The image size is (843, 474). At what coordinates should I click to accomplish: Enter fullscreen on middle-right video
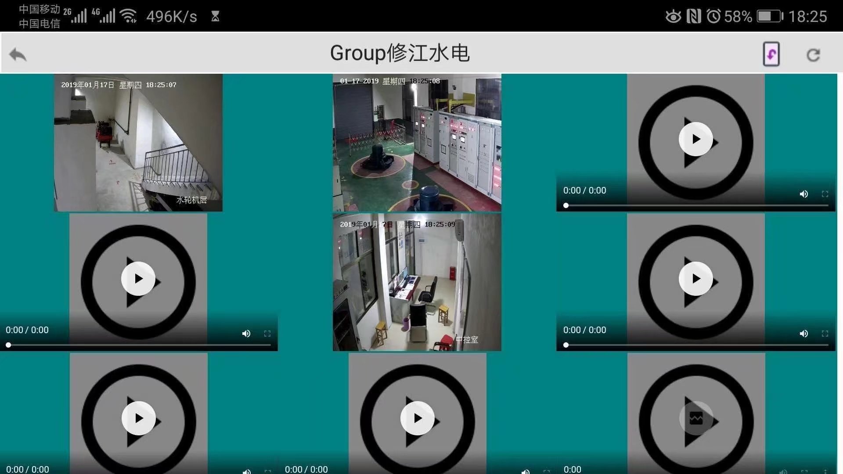(825, 334)
